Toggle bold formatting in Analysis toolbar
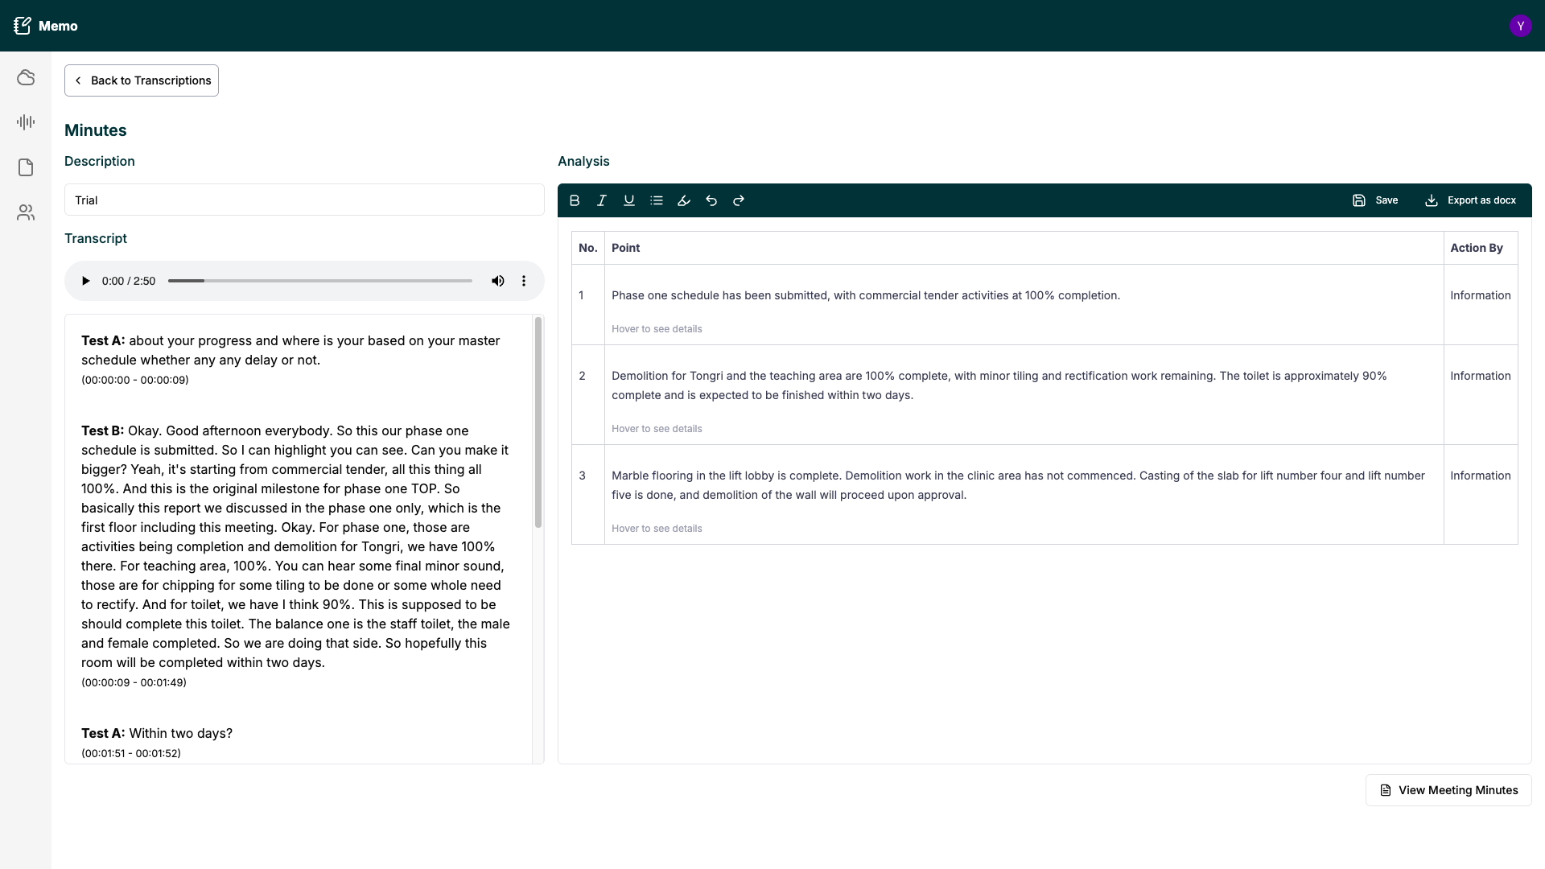The height and width of the screenshot is (869, 1545). [x=575, y=200]
